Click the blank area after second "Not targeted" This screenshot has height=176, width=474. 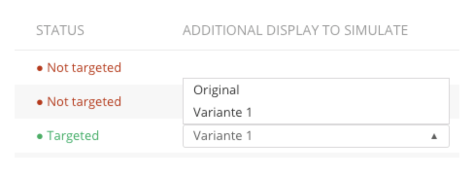(151, 102)
